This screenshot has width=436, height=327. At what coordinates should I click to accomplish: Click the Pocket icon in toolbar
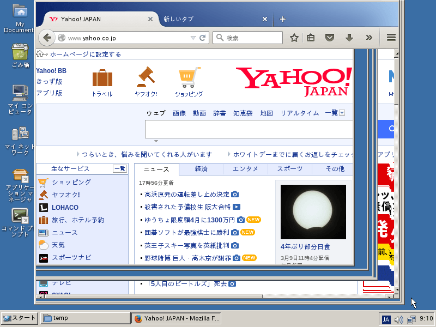click(330, 38)
